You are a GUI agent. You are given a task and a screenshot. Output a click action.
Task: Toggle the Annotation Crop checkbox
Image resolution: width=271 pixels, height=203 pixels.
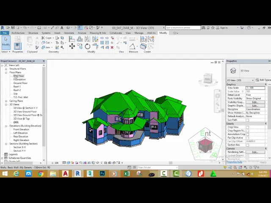[x=247, y=134]
